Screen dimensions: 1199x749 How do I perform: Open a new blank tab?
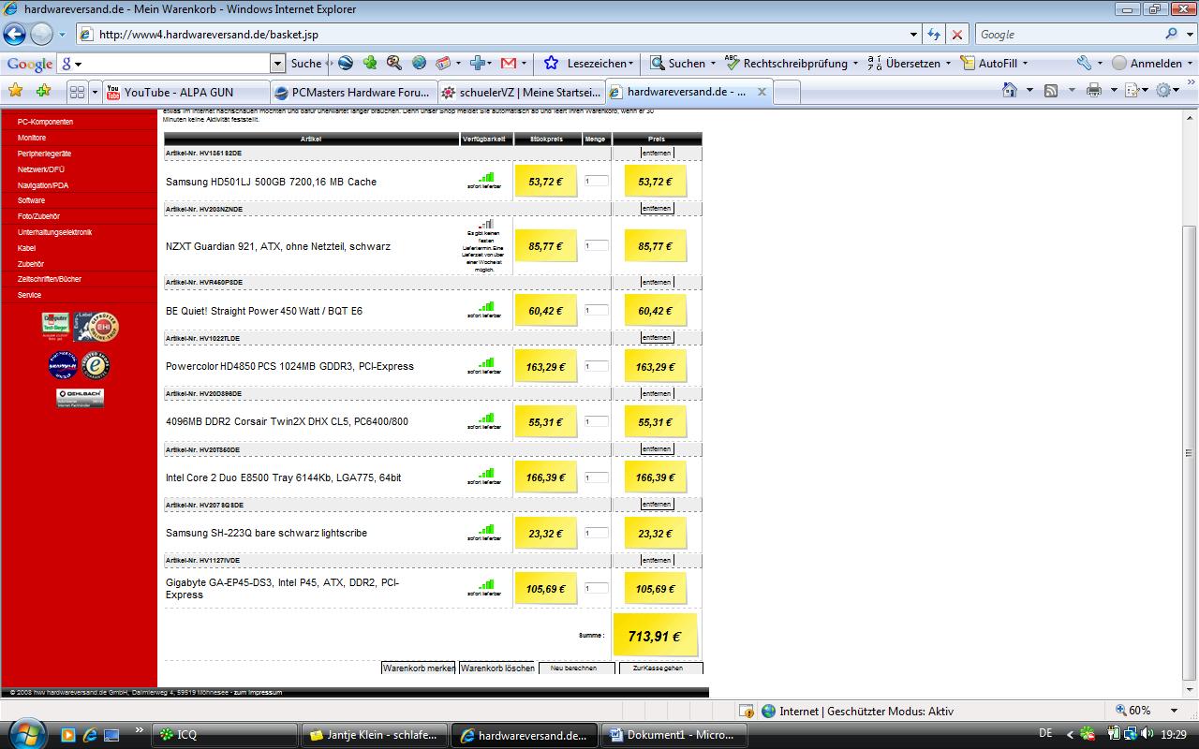pos(787,92)
